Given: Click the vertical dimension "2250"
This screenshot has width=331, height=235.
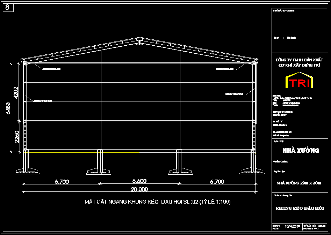Looking at the screenshot, I should [17, 137].
